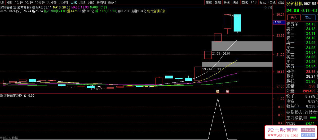Image resolution: width=318 pixels, height=140 pixels.
Task: Open the 统计 statistics tool
Action: pos(235,2)
